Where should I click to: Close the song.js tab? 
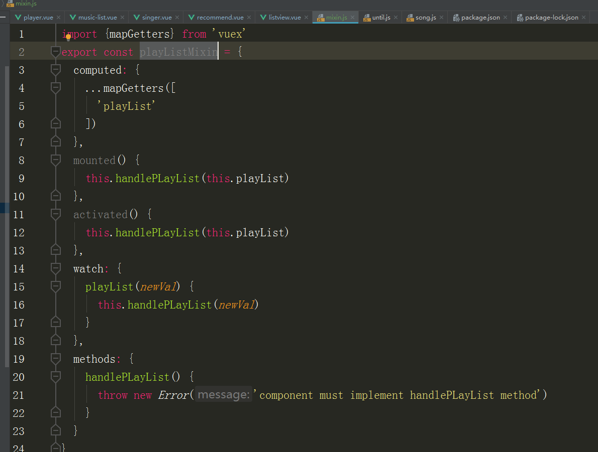pyautogui.click(x=442, y=18)
